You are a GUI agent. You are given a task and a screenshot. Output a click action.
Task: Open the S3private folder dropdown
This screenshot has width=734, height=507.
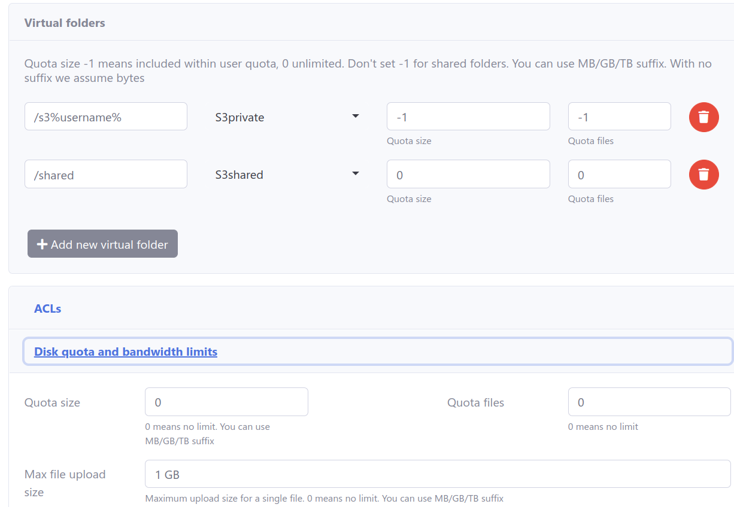287,117
